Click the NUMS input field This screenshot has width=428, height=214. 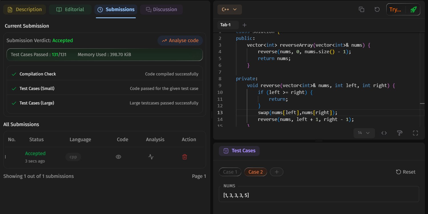[319, 195]
